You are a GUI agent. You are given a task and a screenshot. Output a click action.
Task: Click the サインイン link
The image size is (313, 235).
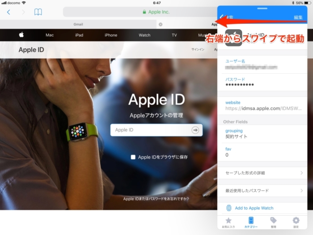coord(198,49)
